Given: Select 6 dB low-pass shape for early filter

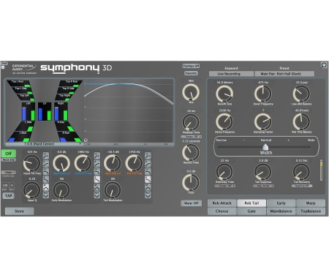Looking at the screenshot, I should pos(97,179).
